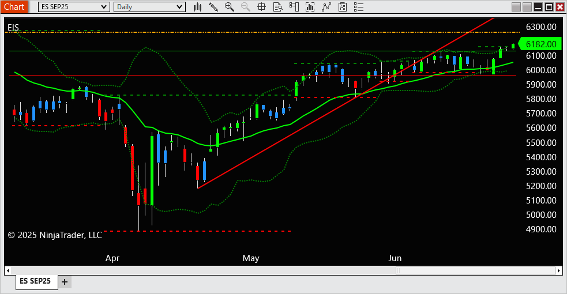Image resolution: width=567 pixels, height=294 pixels.
Task: Click the 4900.00 price axis label
Action: [541, 229]
